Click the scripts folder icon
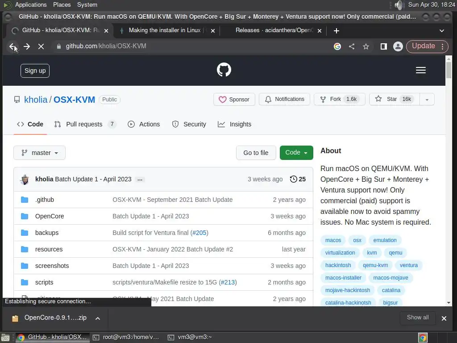 (25, 282)
